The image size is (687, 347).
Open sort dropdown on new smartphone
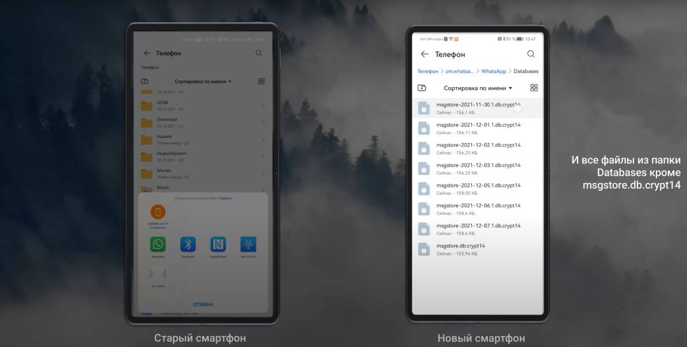(x=478, y=88)
